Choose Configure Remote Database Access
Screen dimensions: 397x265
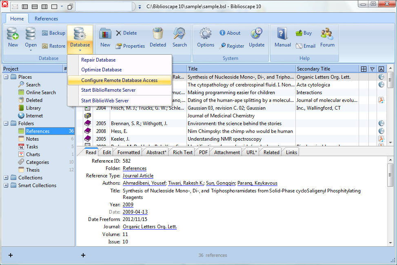[x=119, y=80]
